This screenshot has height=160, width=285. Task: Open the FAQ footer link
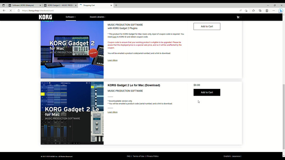(129, 156)
